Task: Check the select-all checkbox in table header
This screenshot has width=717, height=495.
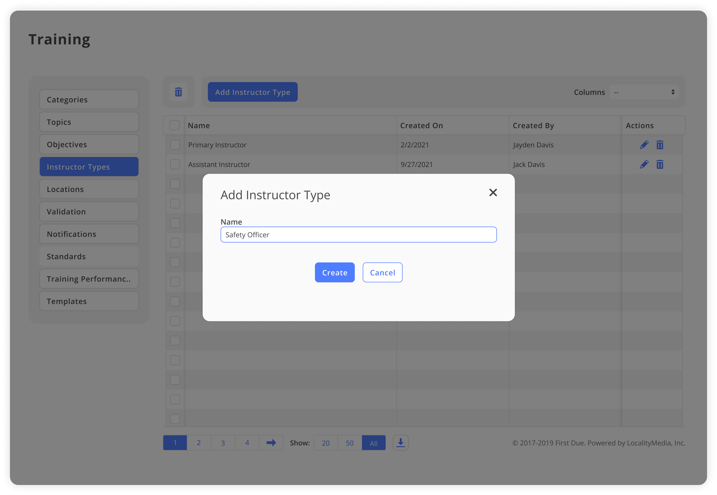Action: (174, 125)
